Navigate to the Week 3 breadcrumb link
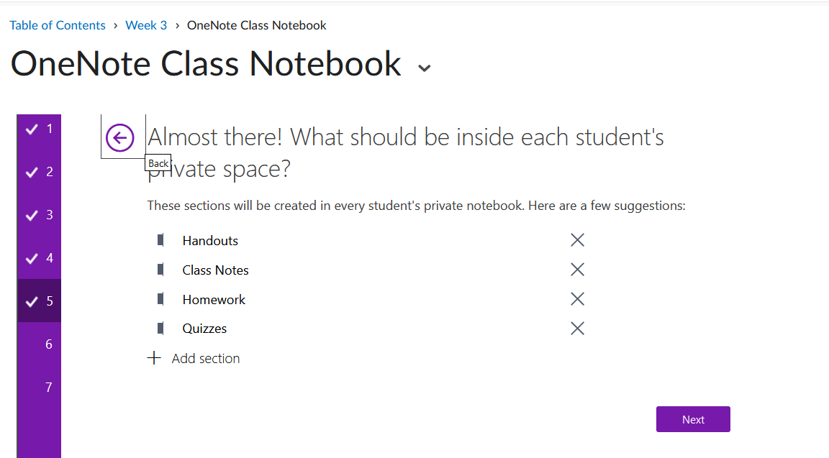The height and width of the screenshot is (458, 829). point(146,25)
